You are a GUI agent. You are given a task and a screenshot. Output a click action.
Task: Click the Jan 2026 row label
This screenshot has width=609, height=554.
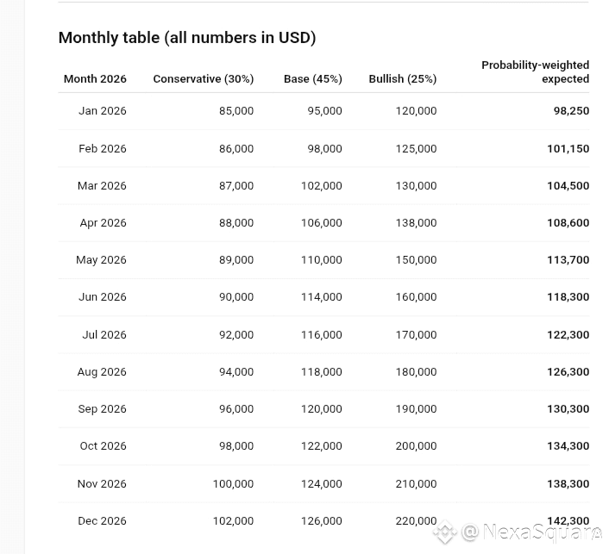tap(103, 111)
